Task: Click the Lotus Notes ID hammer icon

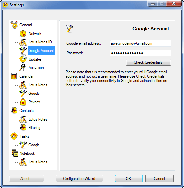Action: click(x=23, y=42)
